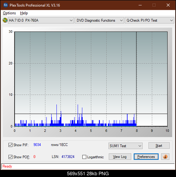The image size is (176, 177).
Task: Expand the DVD Diagnostic Functions dropdown
Action: click(99, 20)
